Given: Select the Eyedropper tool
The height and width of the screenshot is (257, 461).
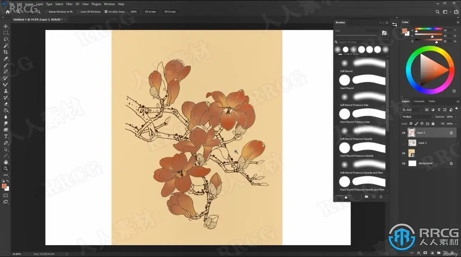Looking at the screenshot, I should (x=6, y=59).
